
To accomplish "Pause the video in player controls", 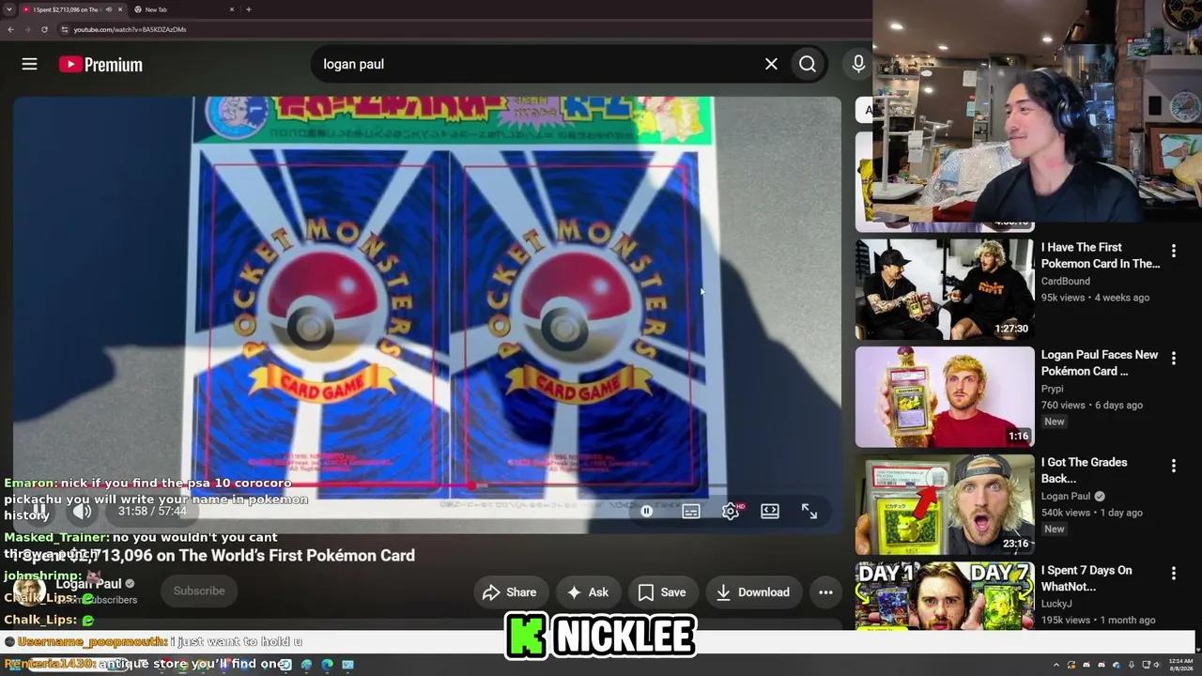I will (x=40, y=511).
